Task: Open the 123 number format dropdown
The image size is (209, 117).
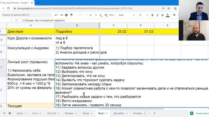Action: click(111, 15)
